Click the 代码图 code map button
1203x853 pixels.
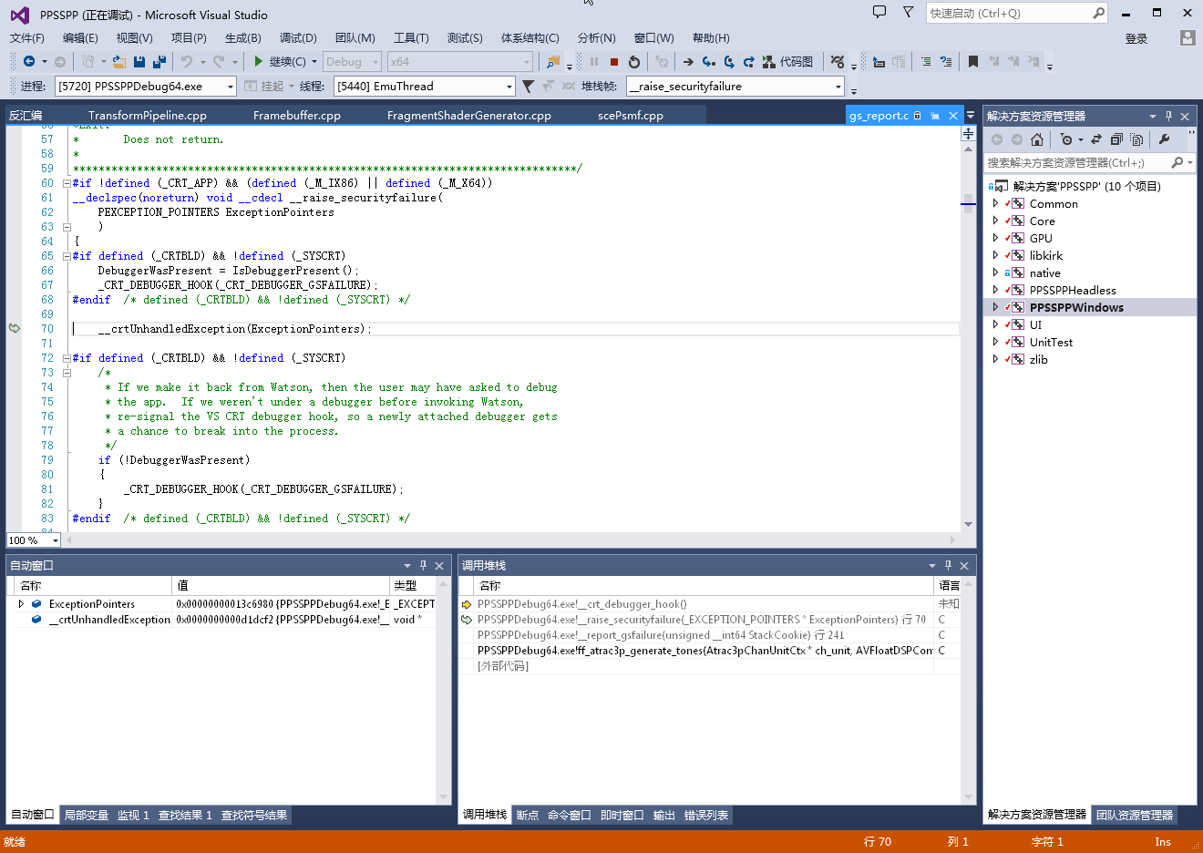(x=787, y=62)
